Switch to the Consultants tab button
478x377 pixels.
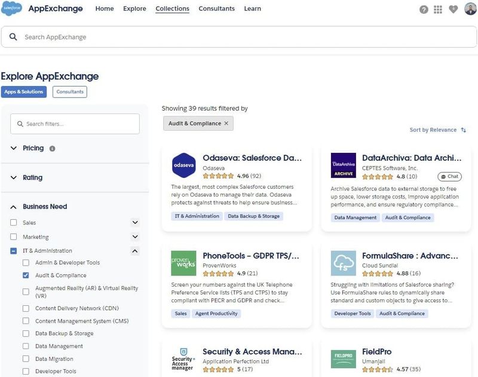tap(70, 92)
